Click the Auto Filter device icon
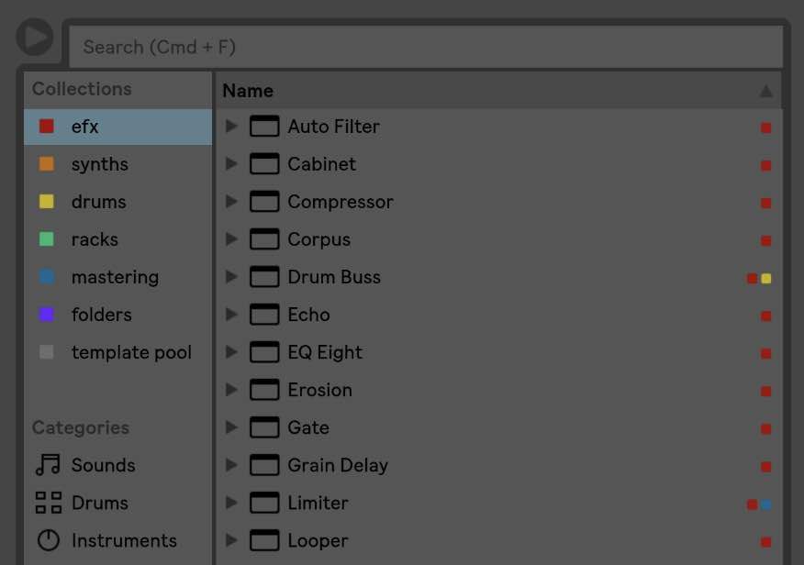 point(264,127)
